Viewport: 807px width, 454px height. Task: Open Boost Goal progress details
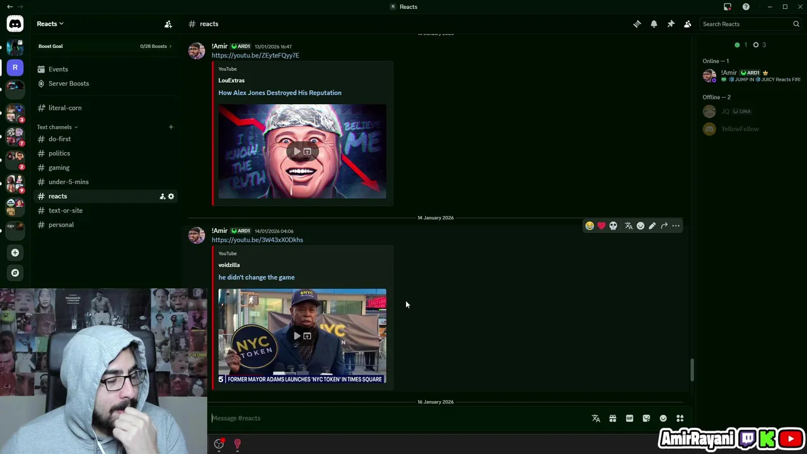click(x=105, y=46)
